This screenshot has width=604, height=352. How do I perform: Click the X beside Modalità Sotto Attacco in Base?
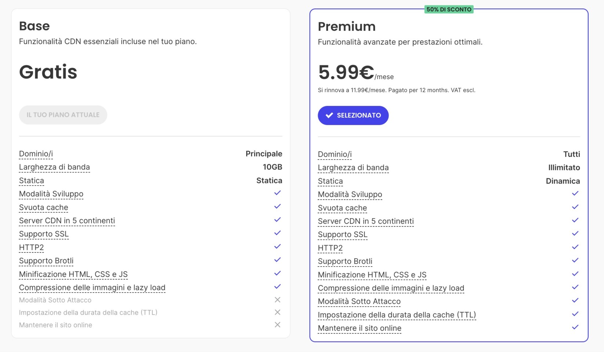tap(277, 300)
